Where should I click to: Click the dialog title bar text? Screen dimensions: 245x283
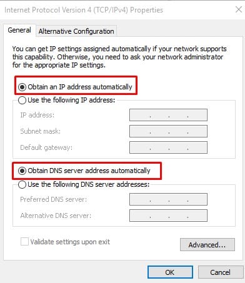pyautogui.click(x=84, y=10)
